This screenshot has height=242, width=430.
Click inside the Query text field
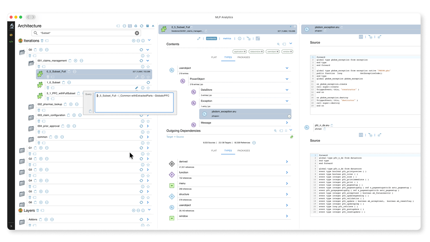coord(134,103)
